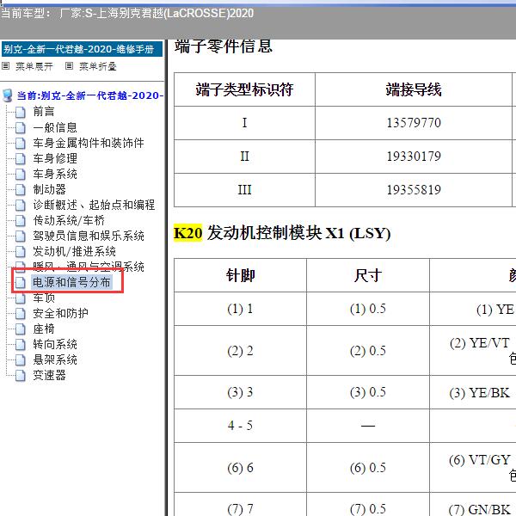Click the part number 19330179
This screenshot has width=516, height=516.
[414, 157]
